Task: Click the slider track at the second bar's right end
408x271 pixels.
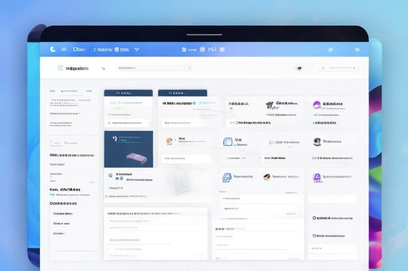Action: [342, 68]
